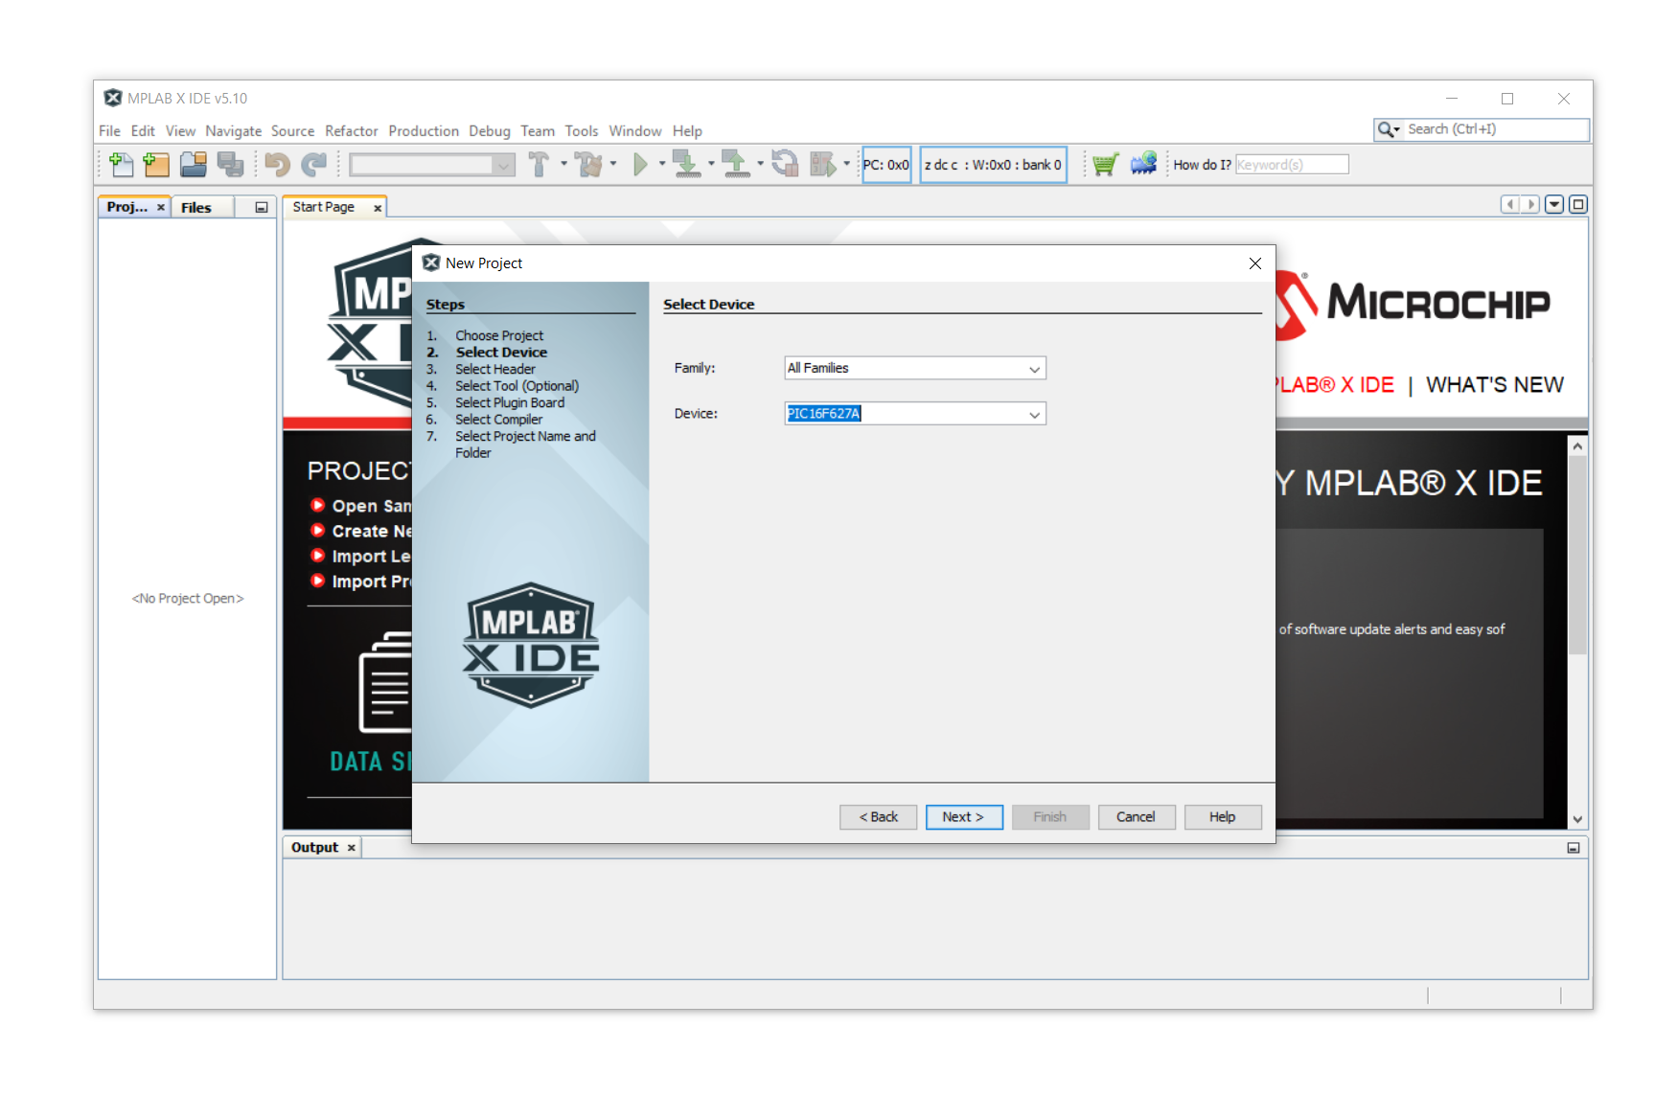Screen dimensions: 1678x1096
Task: Switch to the Files tab
Action: 196,208
